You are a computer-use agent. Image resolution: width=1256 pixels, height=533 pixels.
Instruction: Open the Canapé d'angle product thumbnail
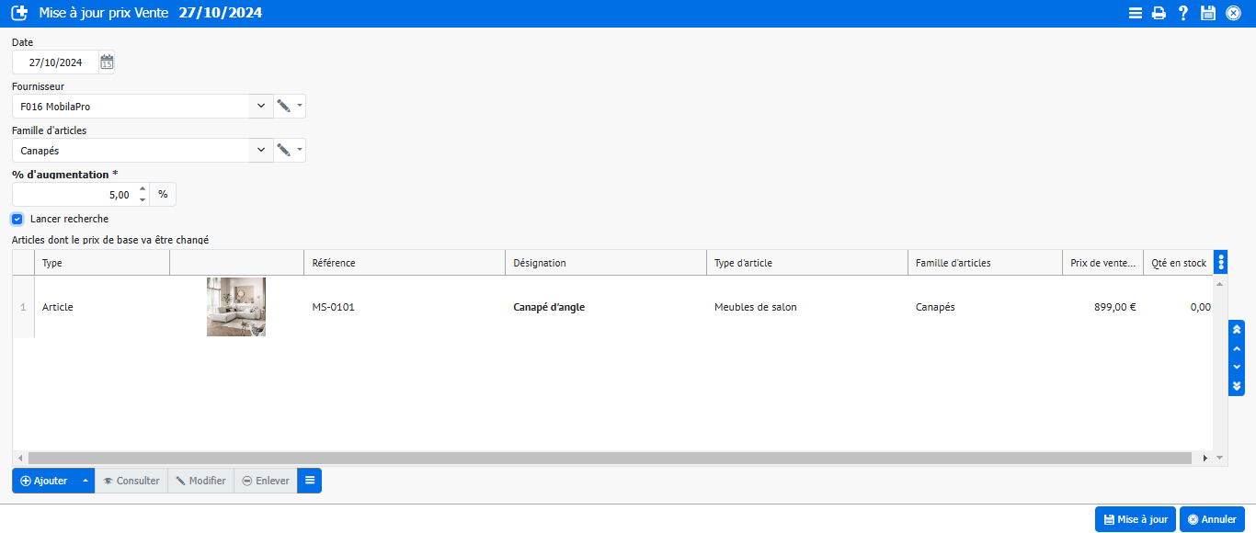[236, 307]
